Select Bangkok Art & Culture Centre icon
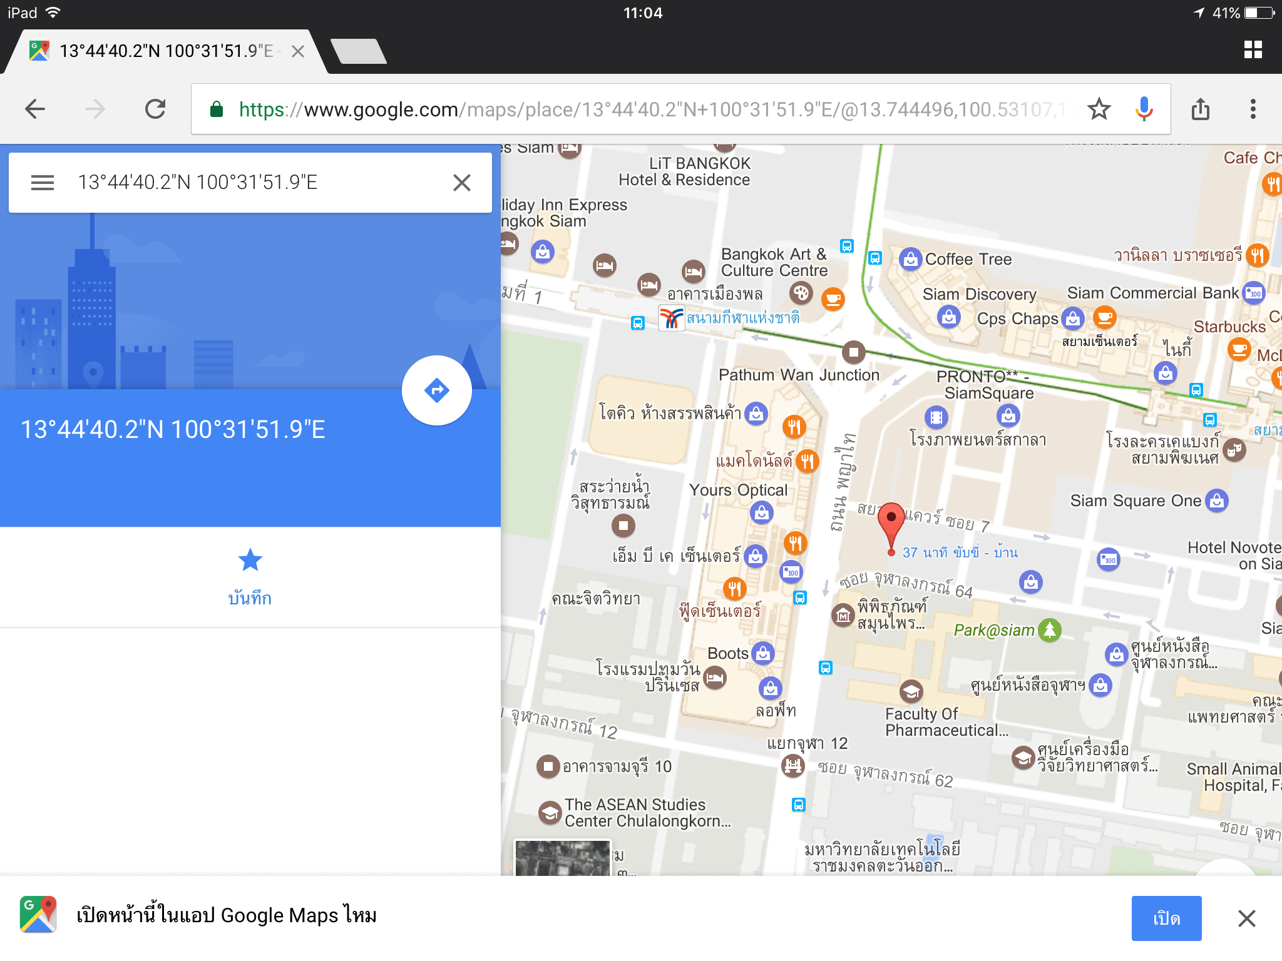The width and height of the screenshot is (1282, 961). pyautogui.click(x=801, y=293)
